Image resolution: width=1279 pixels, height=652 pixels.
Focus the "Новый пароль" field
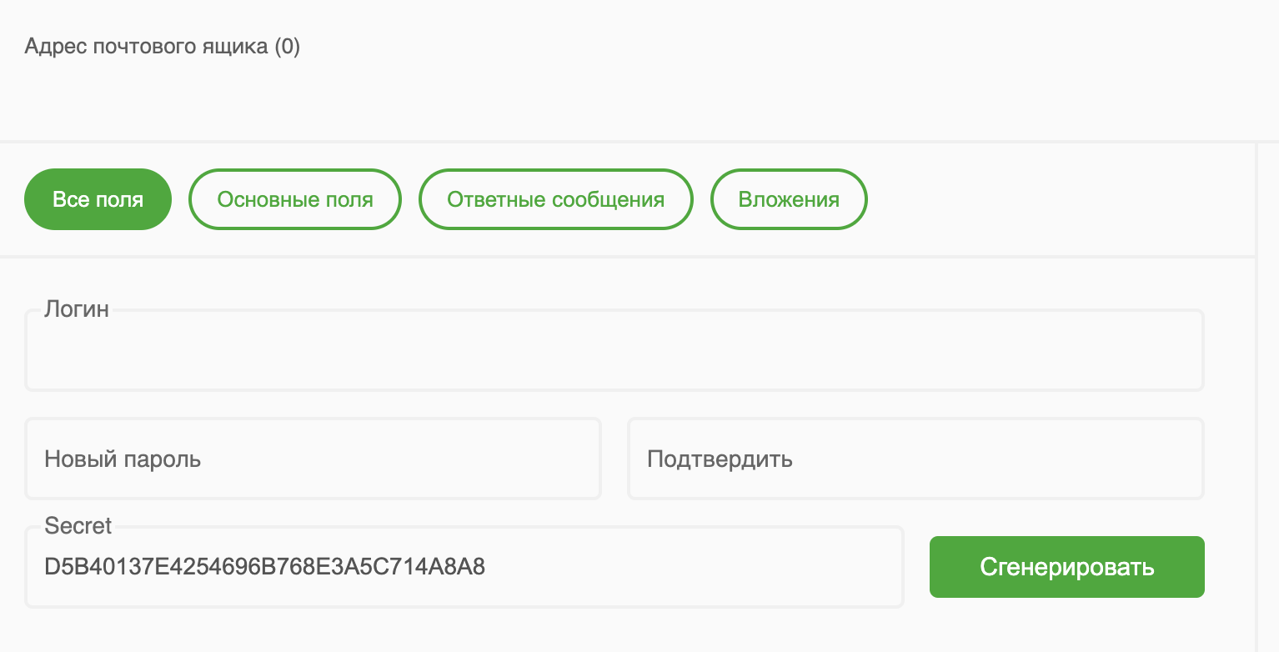click(313, 458)
